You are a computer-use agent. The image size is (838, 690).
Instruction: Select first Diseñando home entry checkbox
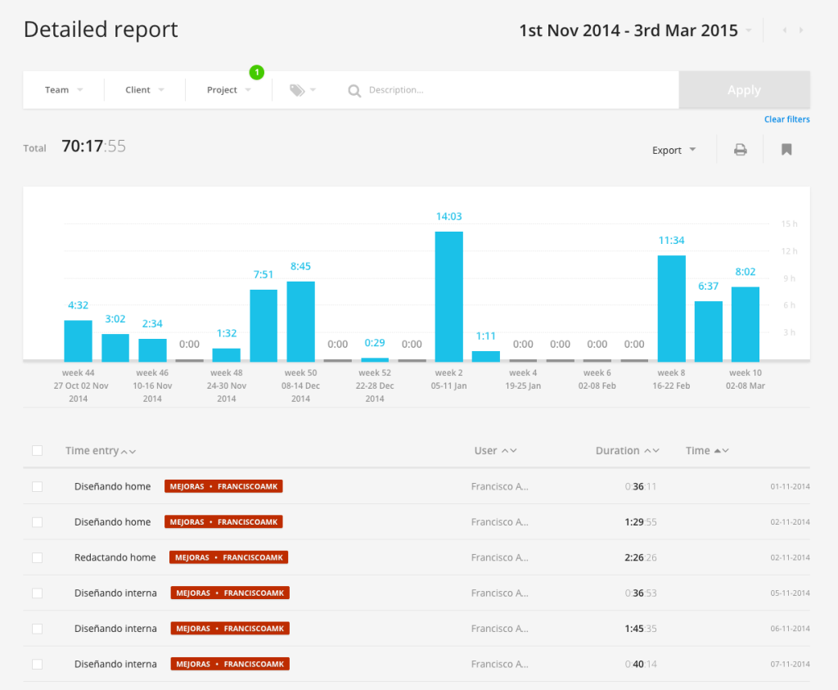coord(37,486)
